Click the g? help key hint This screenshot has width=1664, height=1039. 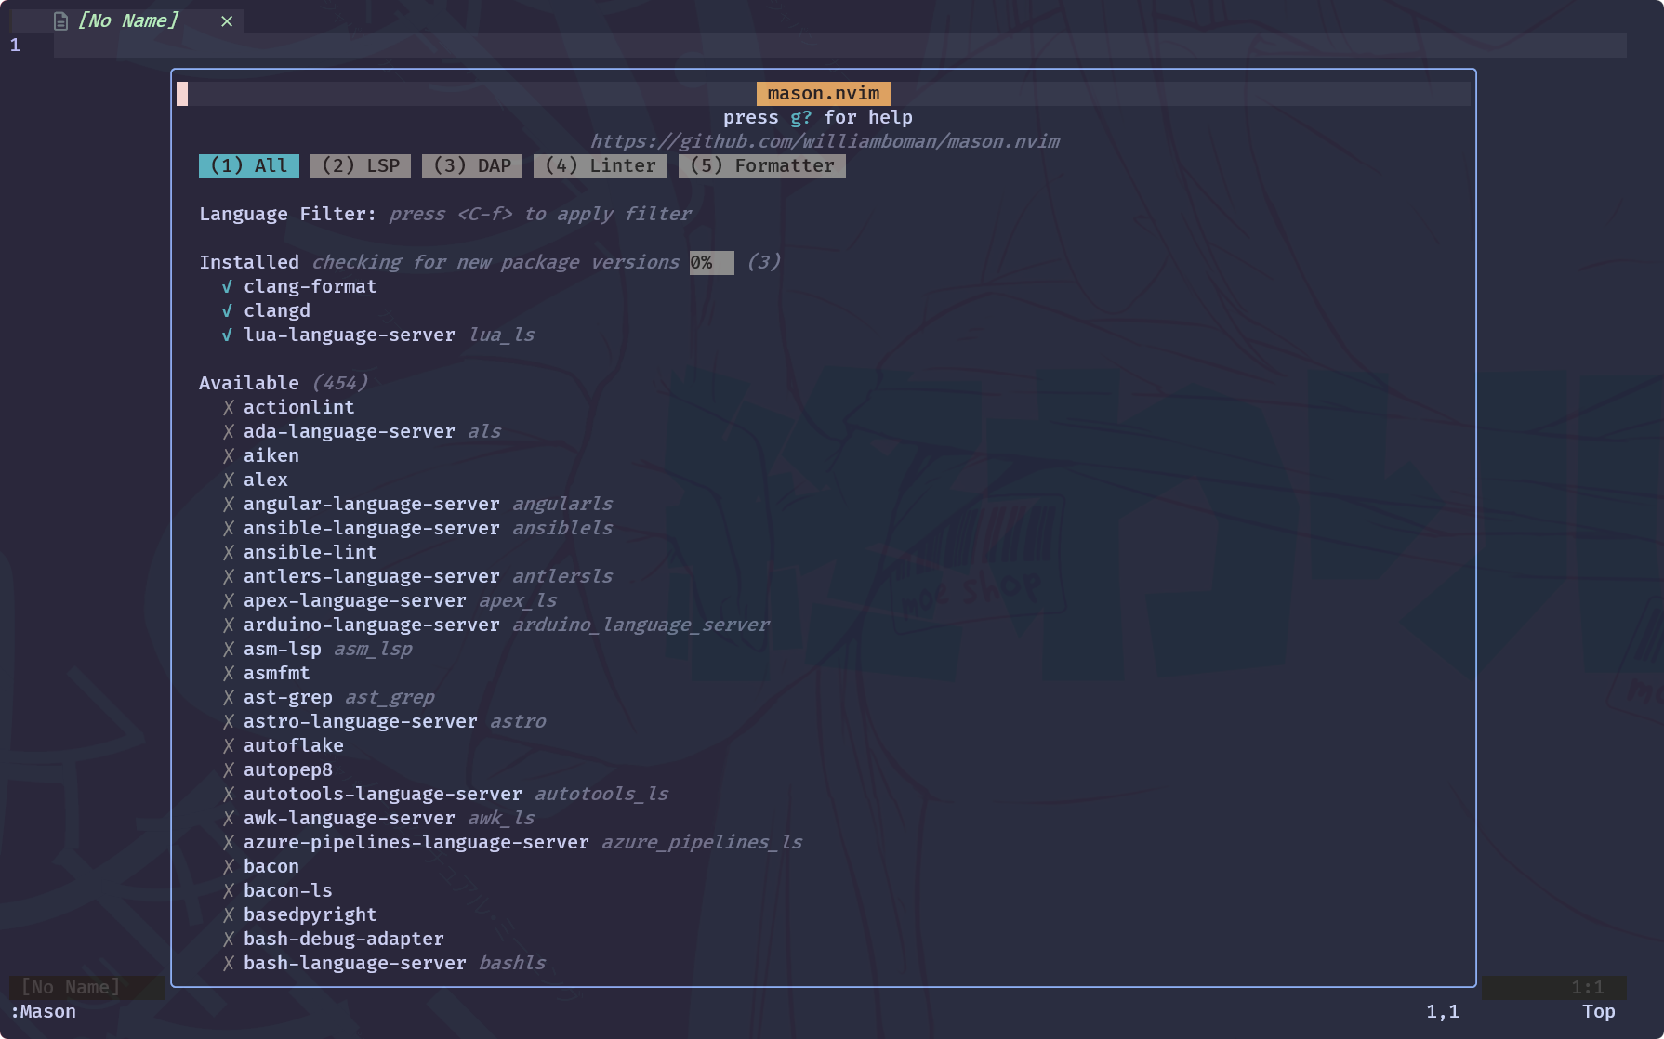click(x=801, y=117)
